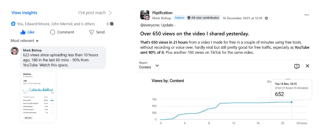Expand the Report Content dropdown

tap(157, 66)
